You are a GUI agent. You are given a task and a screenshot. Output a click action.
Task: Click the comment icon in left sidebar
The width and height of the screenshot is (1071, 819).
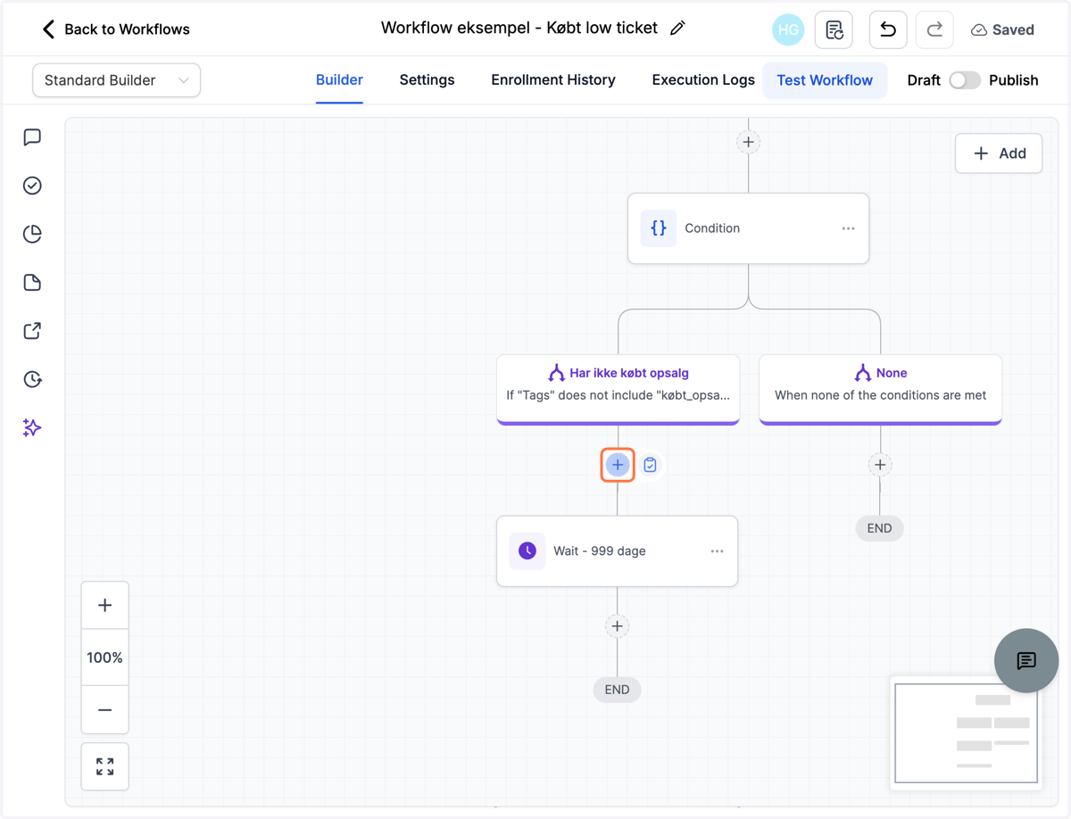click(x=32, y=137)
